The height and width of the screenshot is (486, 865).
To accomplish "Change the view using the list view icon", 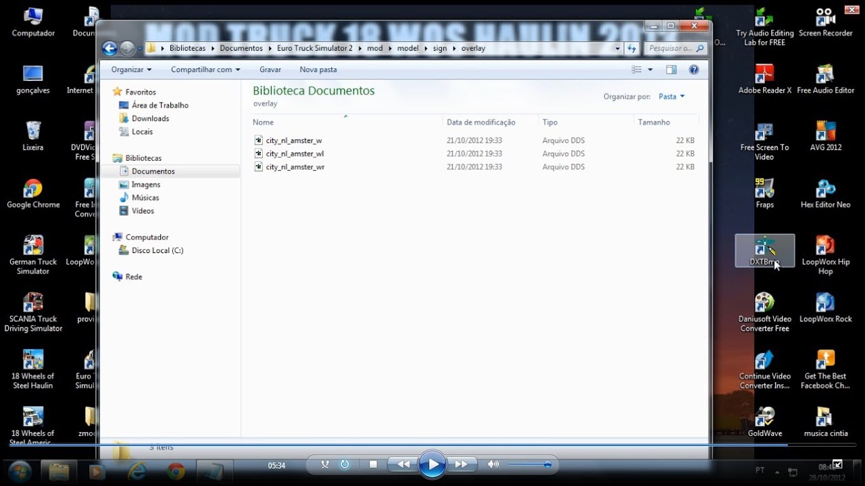I will (x=637, y=70).
